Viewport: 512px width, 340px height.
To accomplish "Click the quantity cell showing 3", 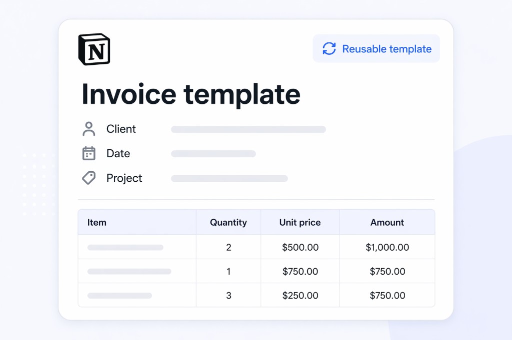I will pyautogui.click(x=228, y=296).
